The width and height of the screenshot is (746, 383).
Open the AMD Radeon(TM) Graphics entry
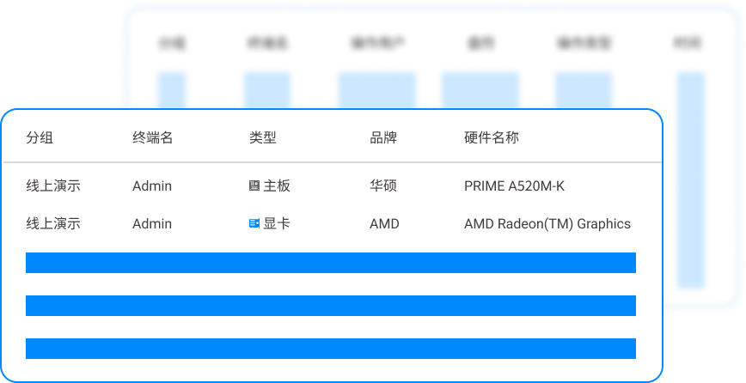point(547,223)
